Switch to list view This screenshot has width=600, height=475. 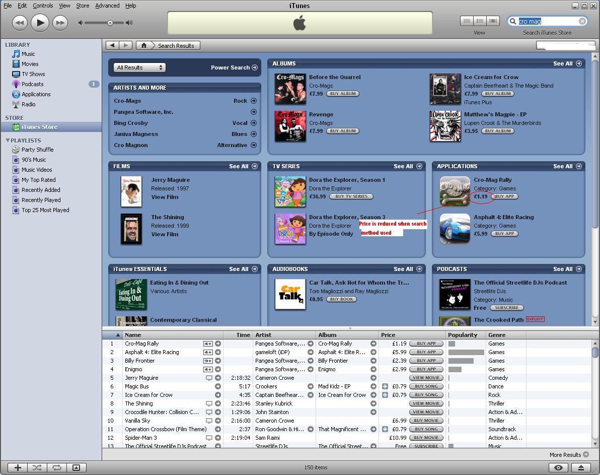coord(467,21)
